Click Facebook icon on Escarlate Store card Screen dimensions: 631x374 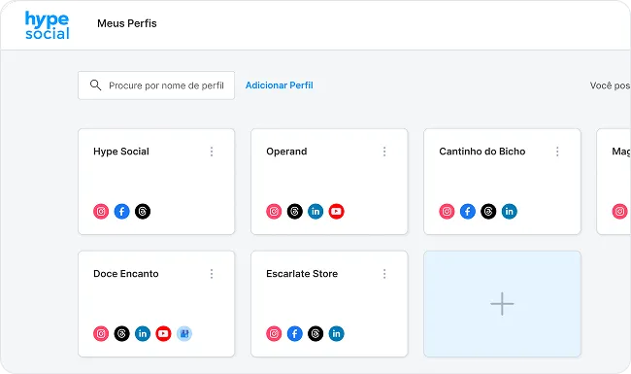[x=294, y=334]
